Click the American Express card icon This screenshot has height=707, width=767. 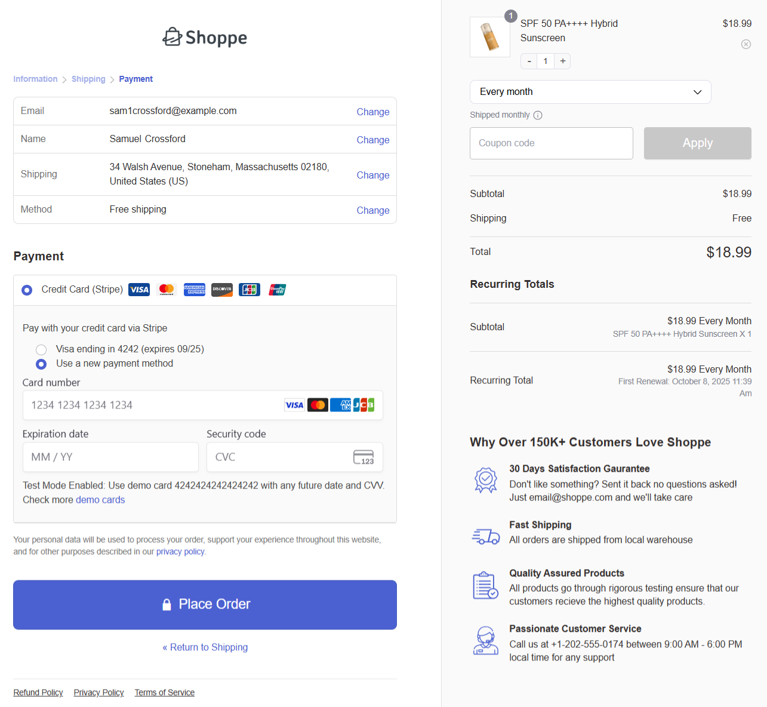(x=195, y=290)
